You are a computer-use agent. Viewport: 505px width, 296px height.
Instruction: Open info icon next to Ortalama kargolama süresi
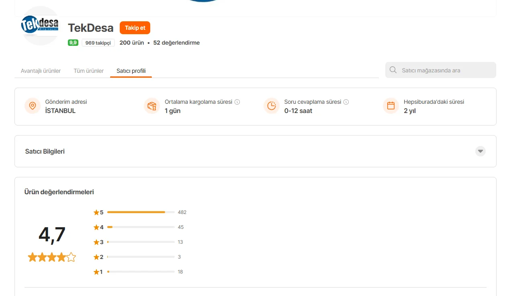click(x=237, y=102)
